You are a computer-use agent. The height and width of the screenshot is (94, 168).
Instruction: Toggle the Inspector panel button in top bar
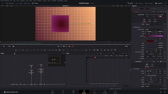[159, 3]
